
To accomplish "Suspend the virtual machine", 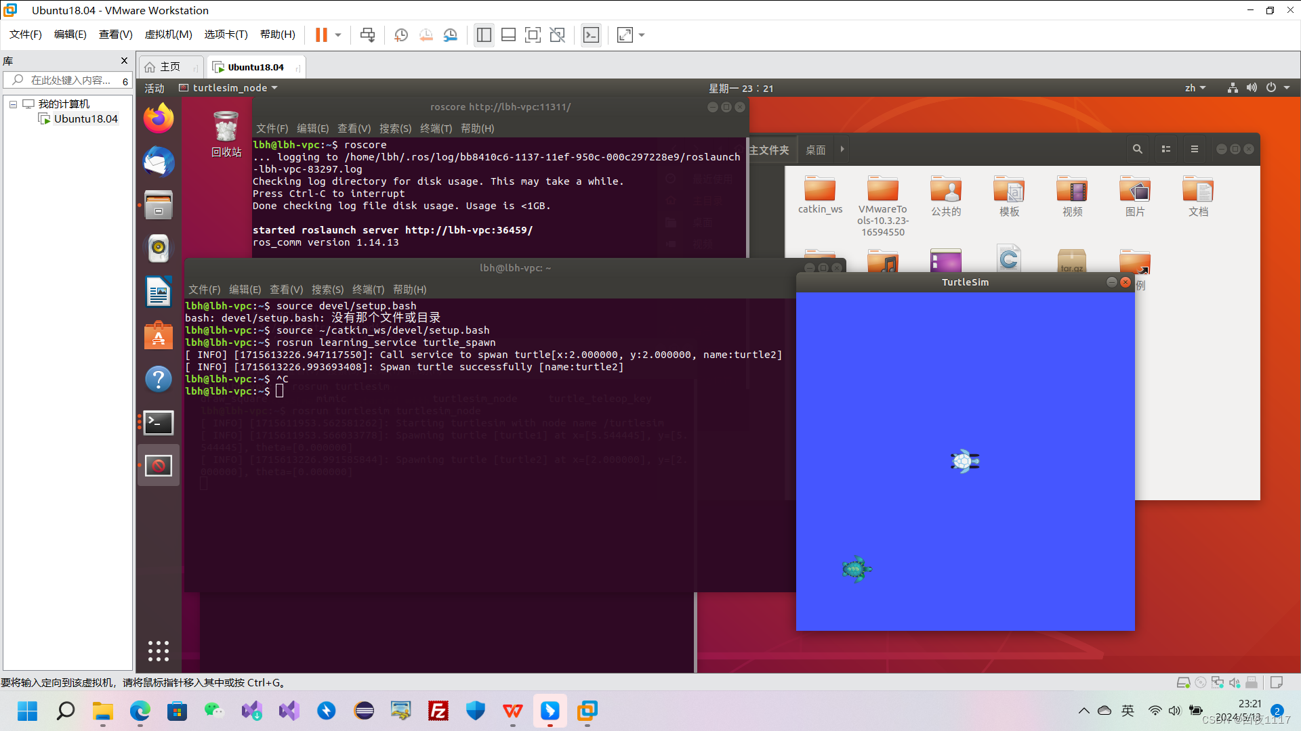I will point(321,35).
